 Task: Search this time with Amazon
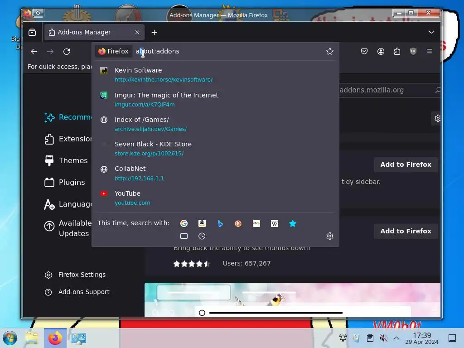click(x=202, y=223)
